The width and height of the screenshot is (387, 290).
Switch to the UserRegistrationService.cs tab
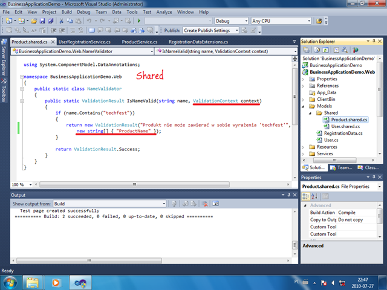pos(85,42)
